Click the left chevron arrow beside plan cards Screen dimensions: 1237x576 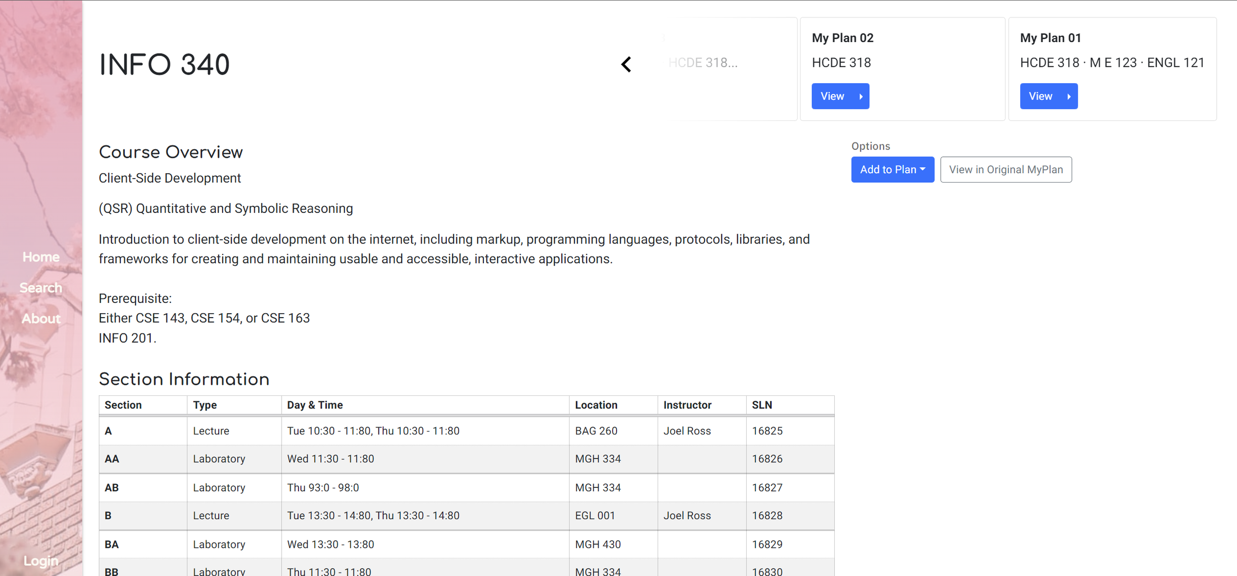click(x=626, y=64)
